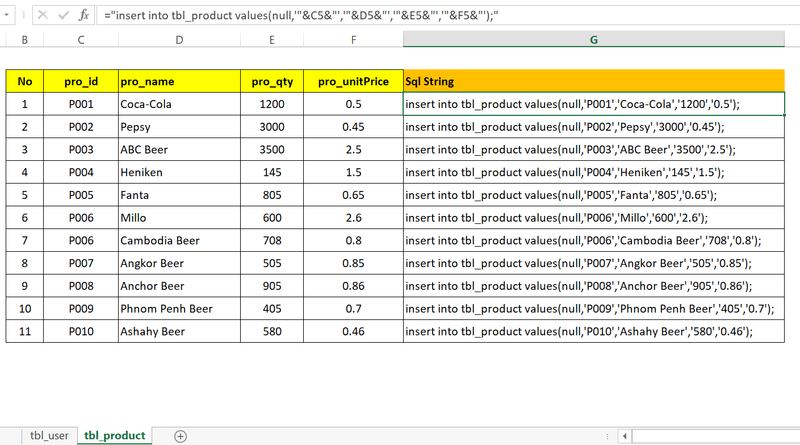Click the 'pro_name' header cell
This screenshot has width=800, height=445.
click(179, 81)
